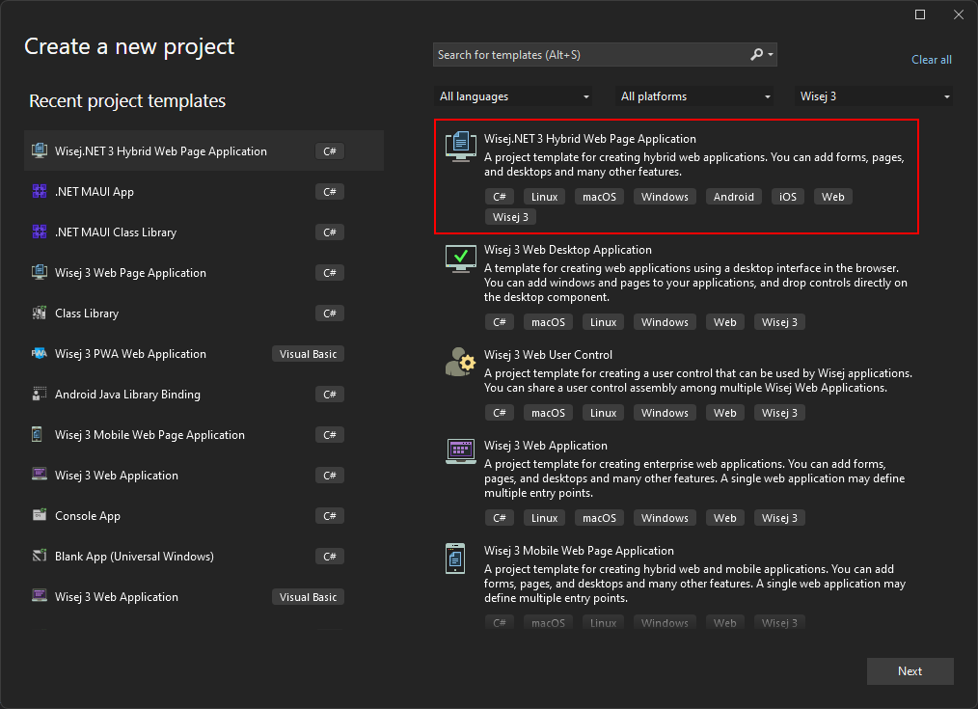The height and width of the screenshot is (709, 978).
Task: Click Wisej 3 Mobile Web Page phone icon in results
Action: pyautogui.click(x=455, y=559)
